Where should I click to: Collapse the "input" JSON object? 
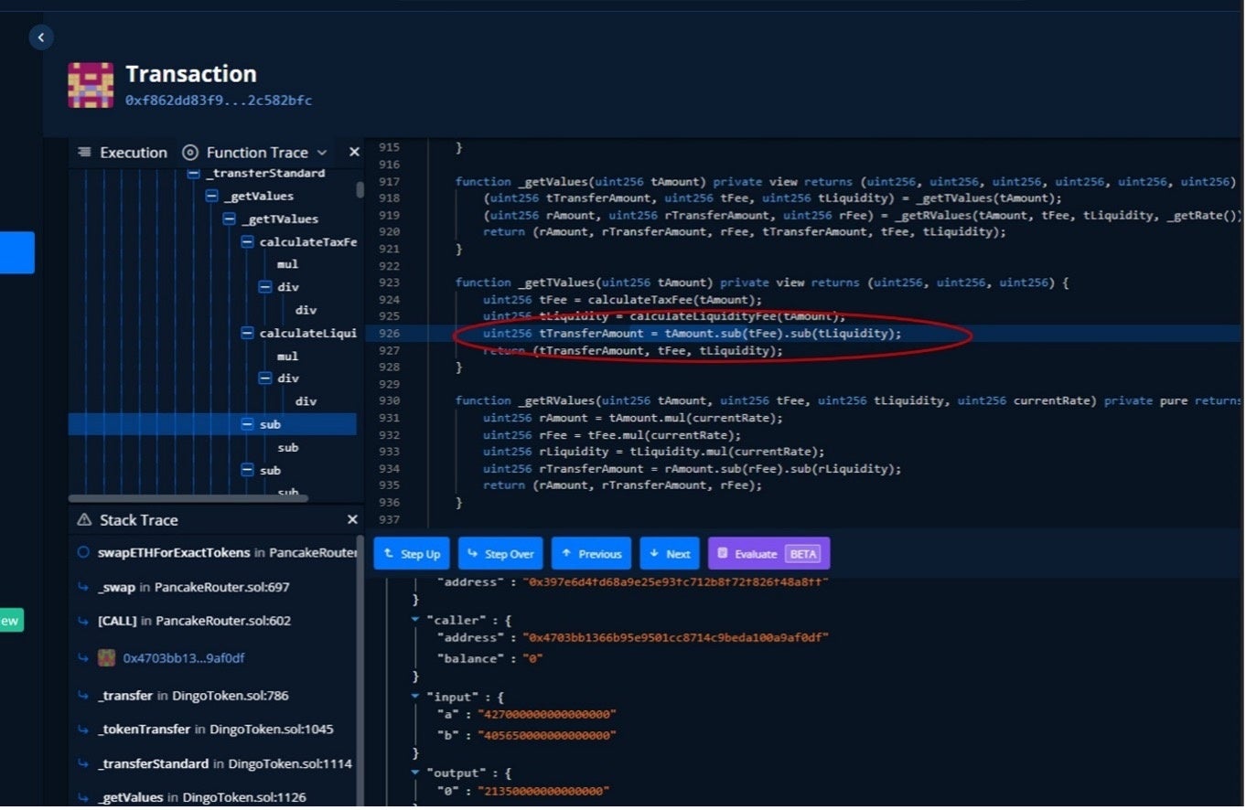(x=415, y=698)
